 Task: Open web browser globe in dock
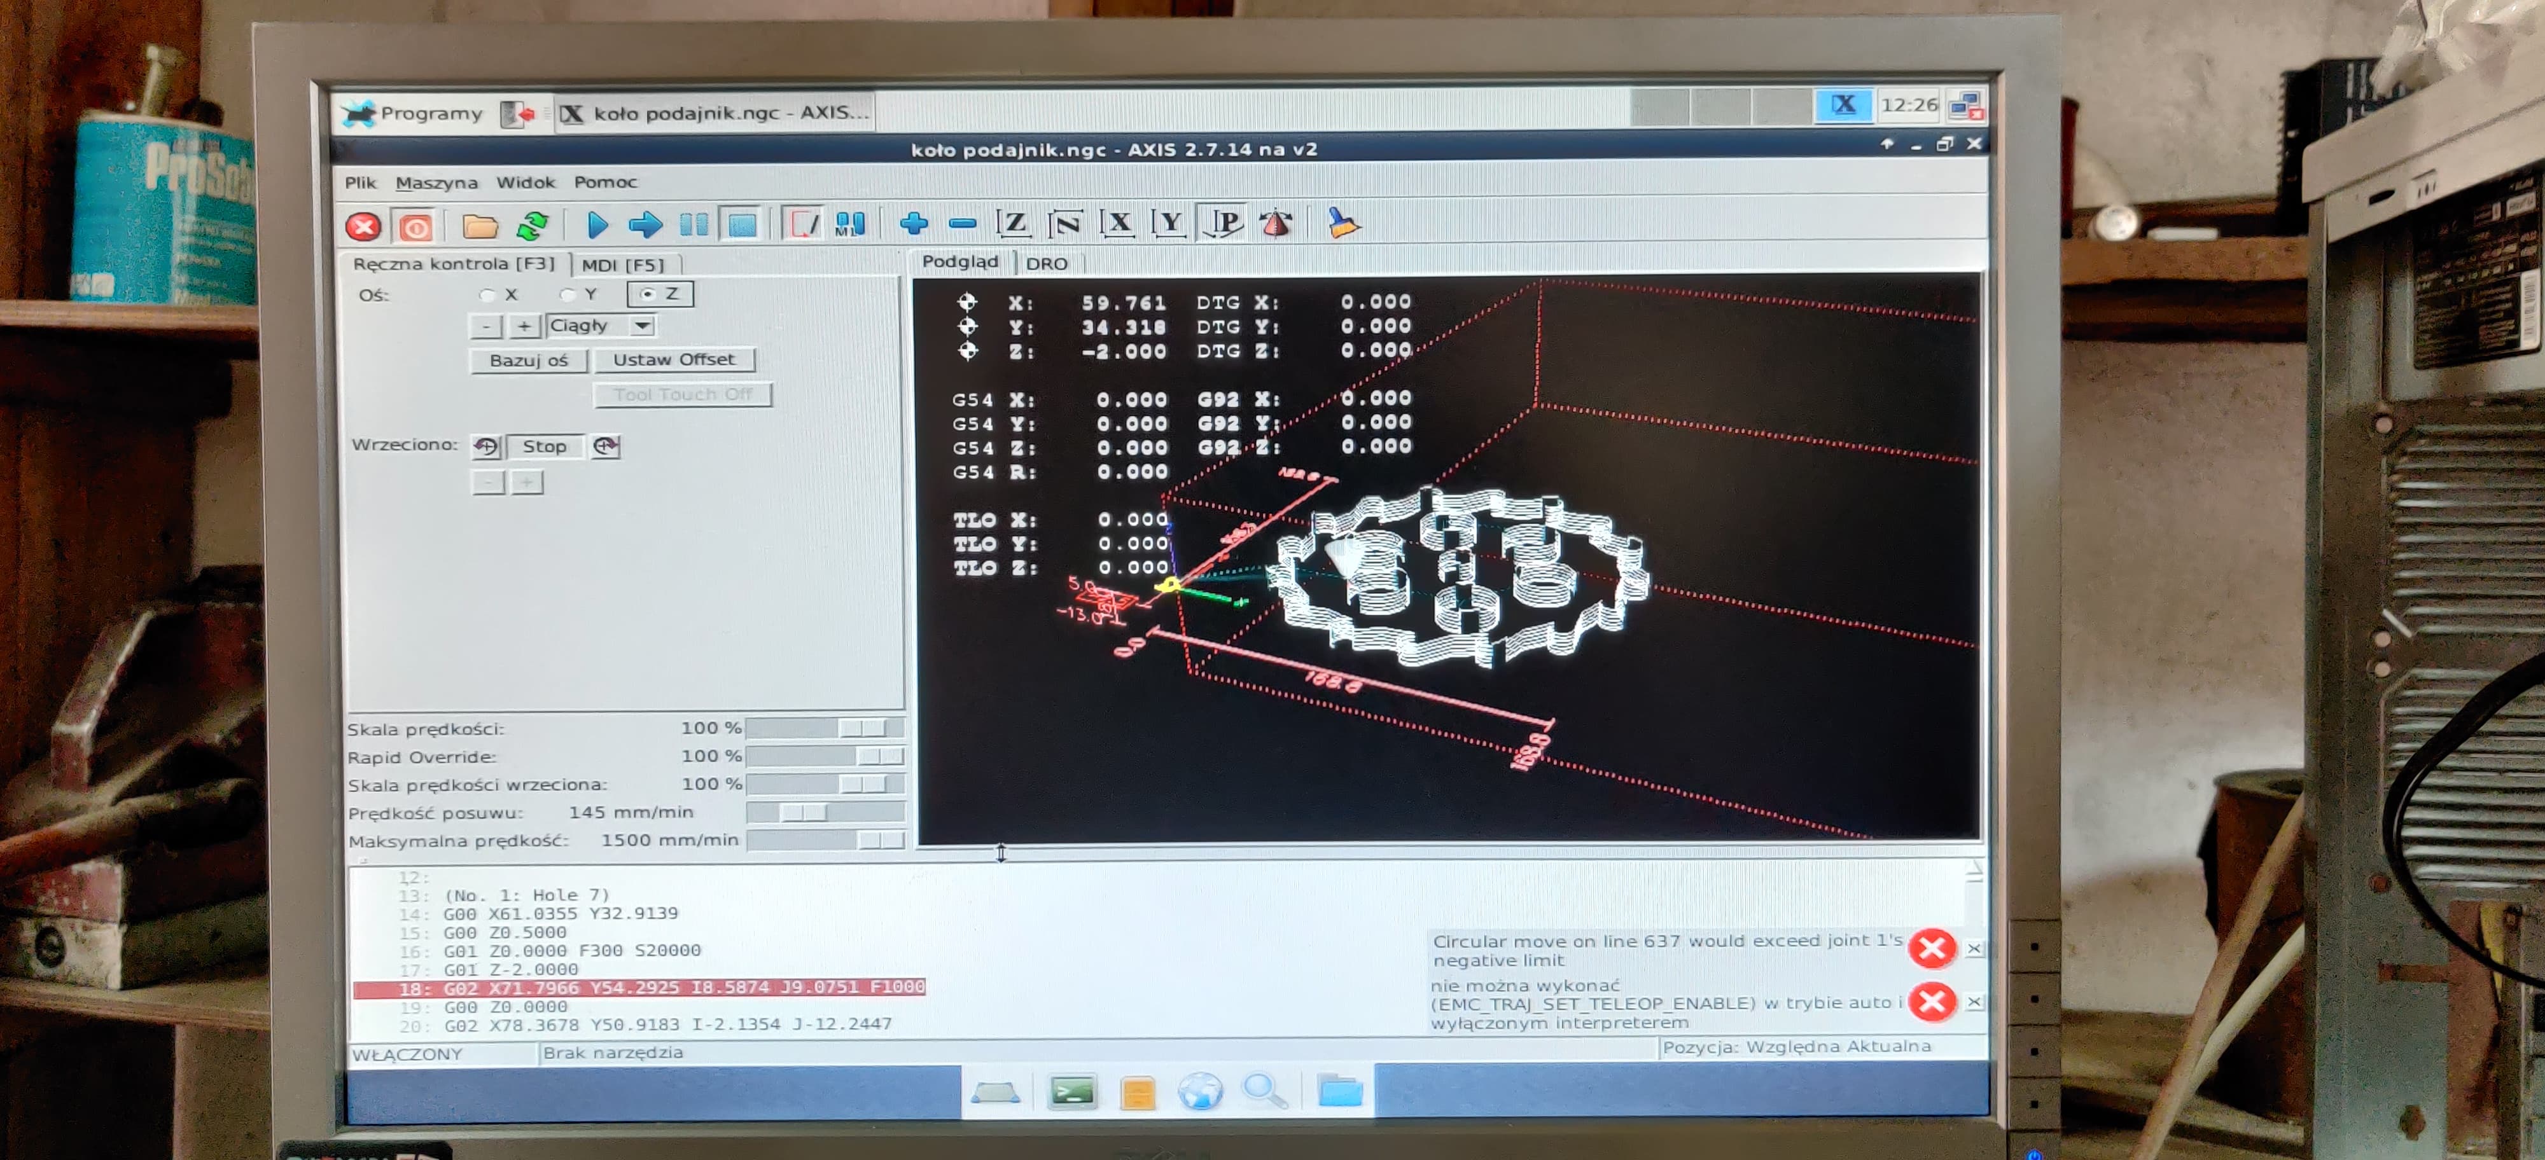click(1201, 1092)
